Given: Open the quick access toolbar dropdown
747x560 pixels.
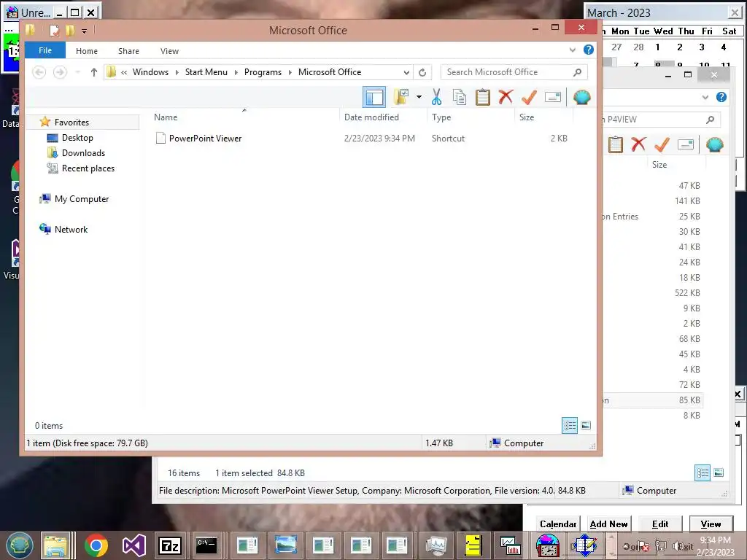Looking at the screenshot, I should [84, 31].
